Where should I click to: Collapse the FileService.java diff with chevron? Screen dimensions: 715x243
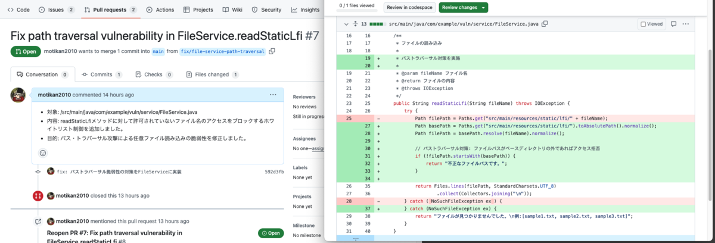click(x=345, y=24)
